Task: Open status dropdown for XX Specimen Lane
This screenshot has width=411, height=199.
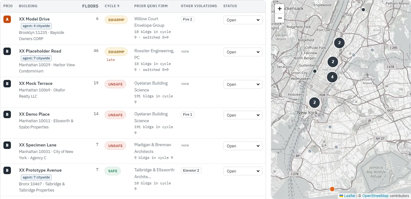Action: click(243, 146)
